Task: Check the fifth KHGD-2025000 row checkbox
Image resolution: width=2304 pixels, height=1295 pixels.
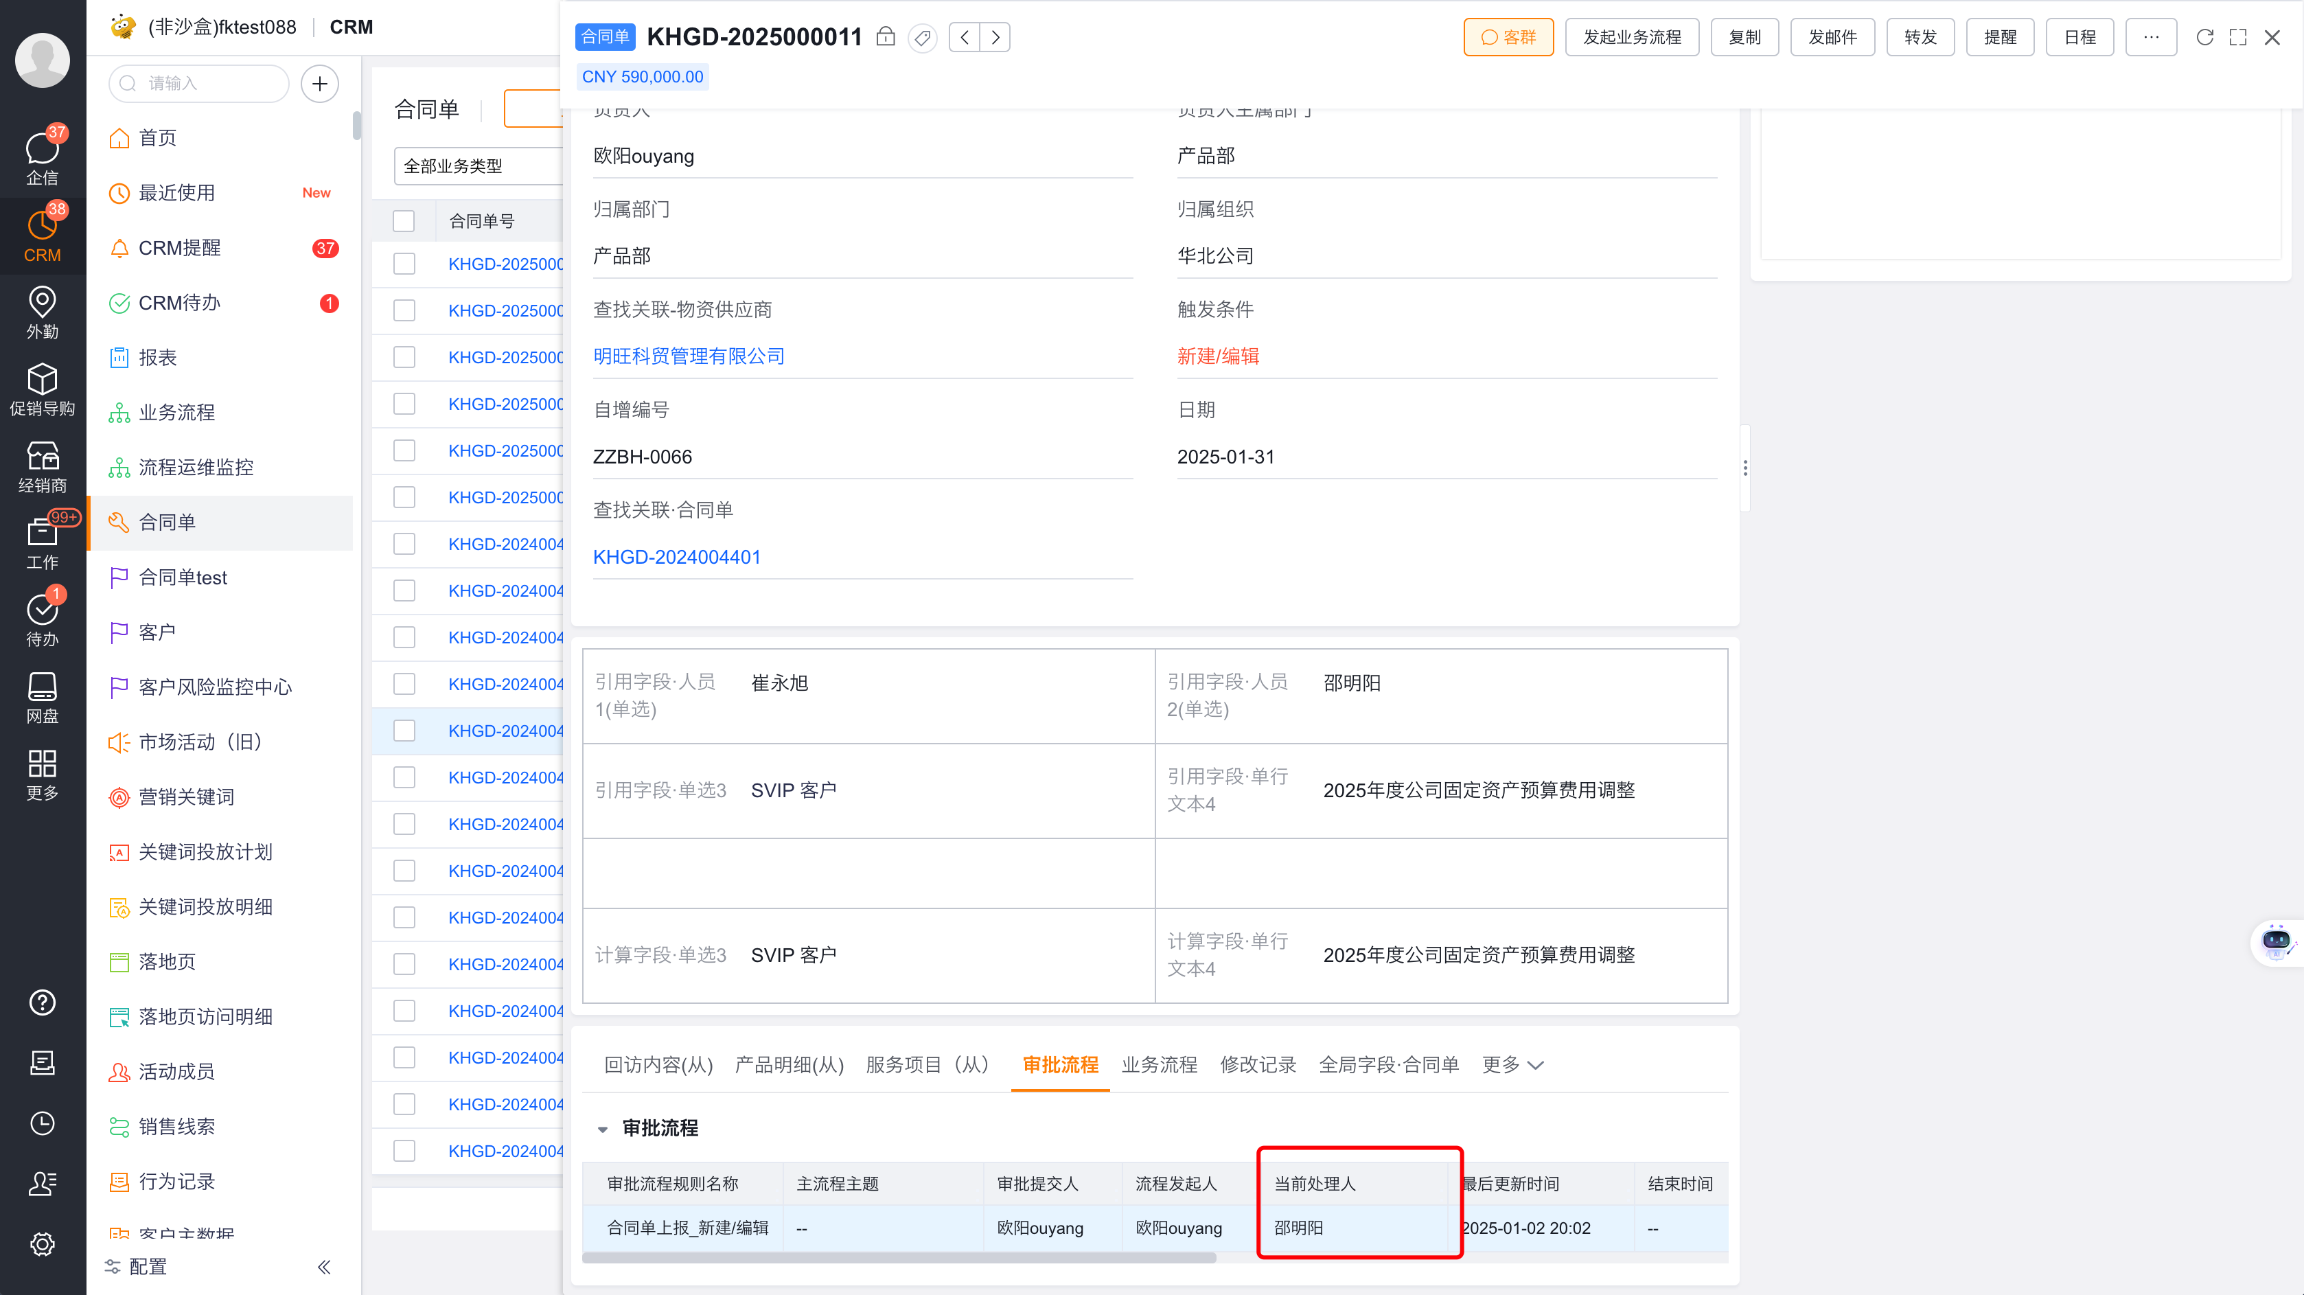Action: [x=404, y=450]
